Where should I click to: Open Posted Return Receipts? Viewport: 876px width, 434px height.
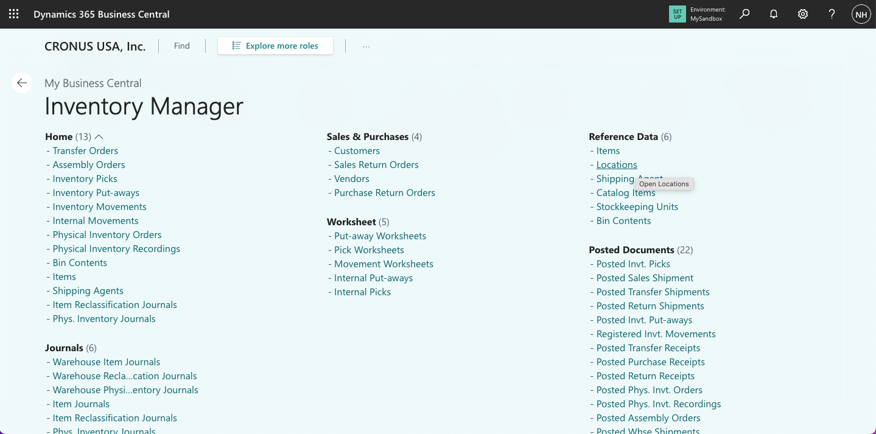(x=645, y=376)
